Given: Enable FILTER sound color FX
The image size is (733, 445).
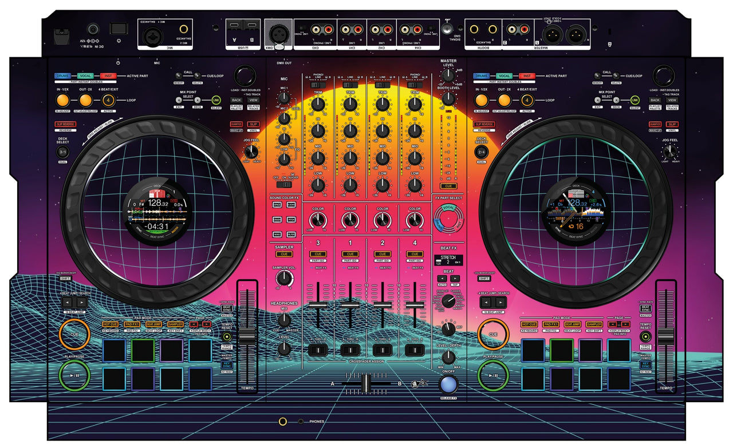Looking at the screenshot, I should click(x=291, y=234).
